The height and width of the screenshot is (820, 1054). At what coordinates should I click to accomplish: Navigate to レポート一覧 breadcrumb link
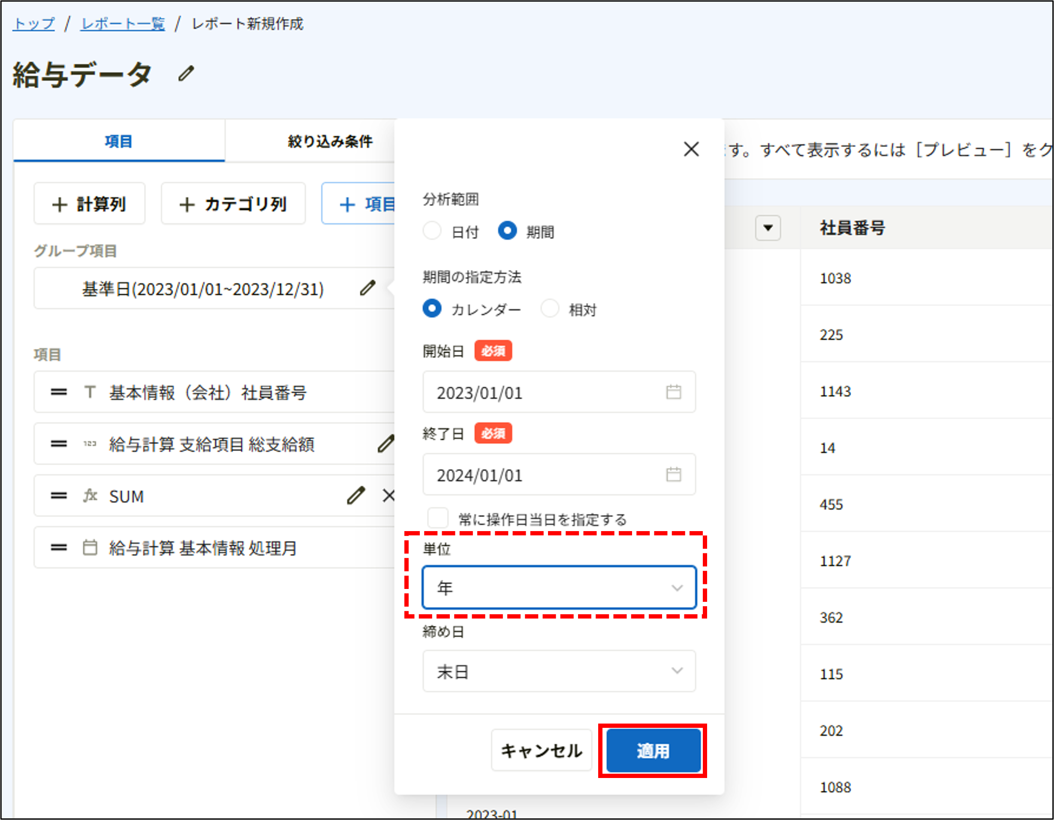click(122, 23)
